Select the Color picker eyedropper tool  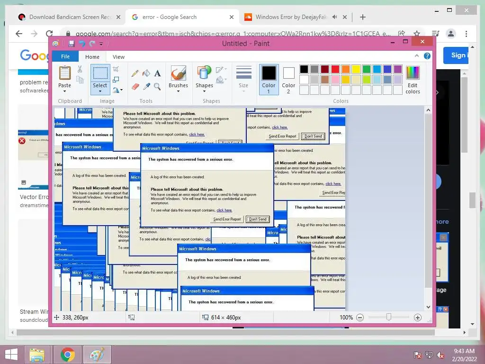(x=146, y=86)
